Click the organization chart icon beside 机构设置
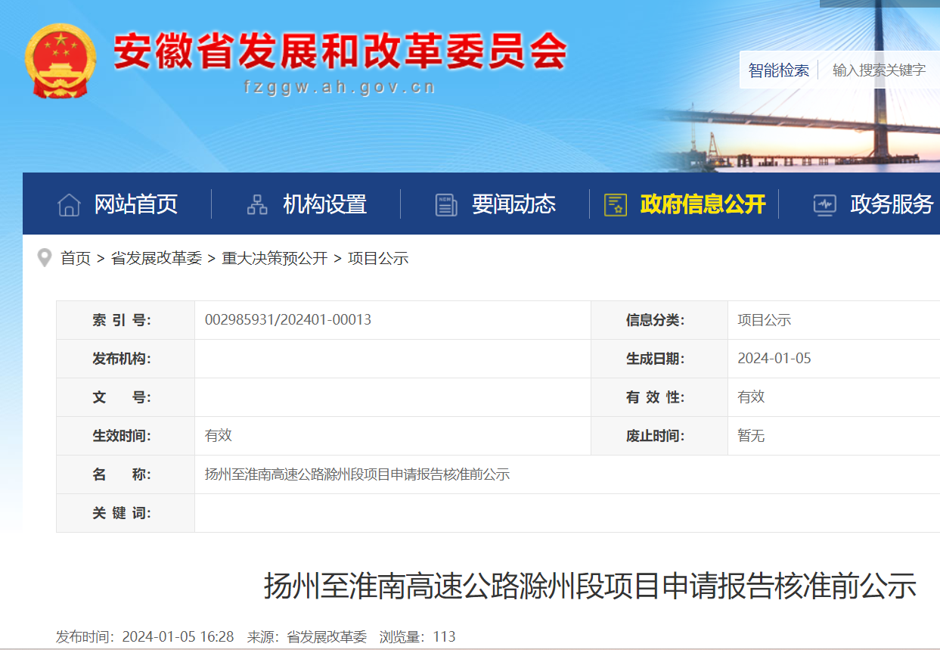940x650 pixels. [257, 204]
